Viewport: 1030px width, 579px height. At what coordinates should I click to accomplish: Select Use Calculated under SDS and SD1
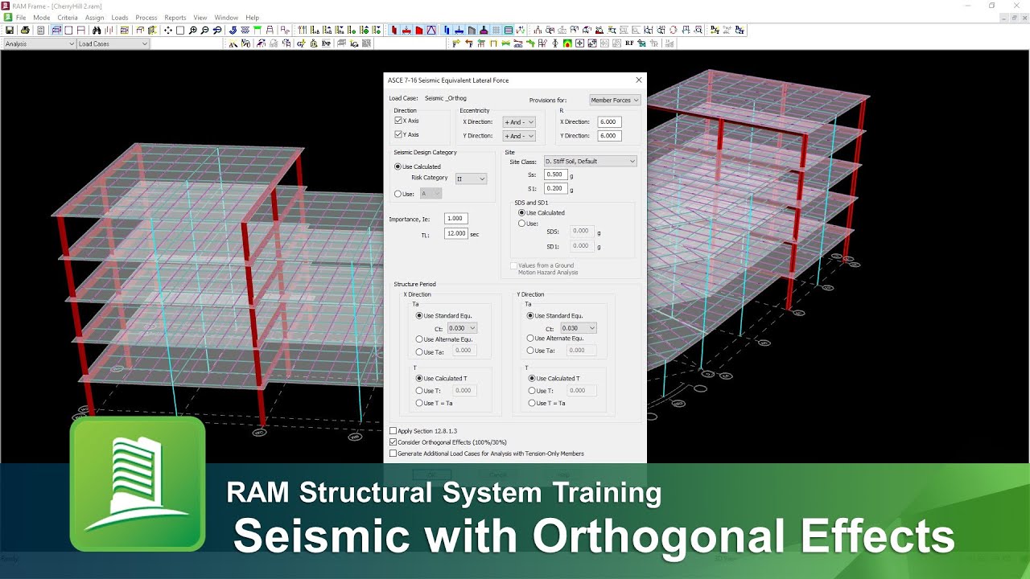pos(521,213)
